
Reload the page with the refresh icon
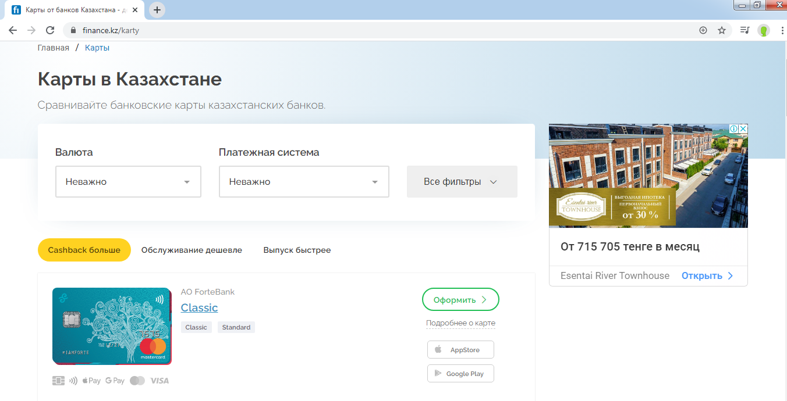(50, 30)
